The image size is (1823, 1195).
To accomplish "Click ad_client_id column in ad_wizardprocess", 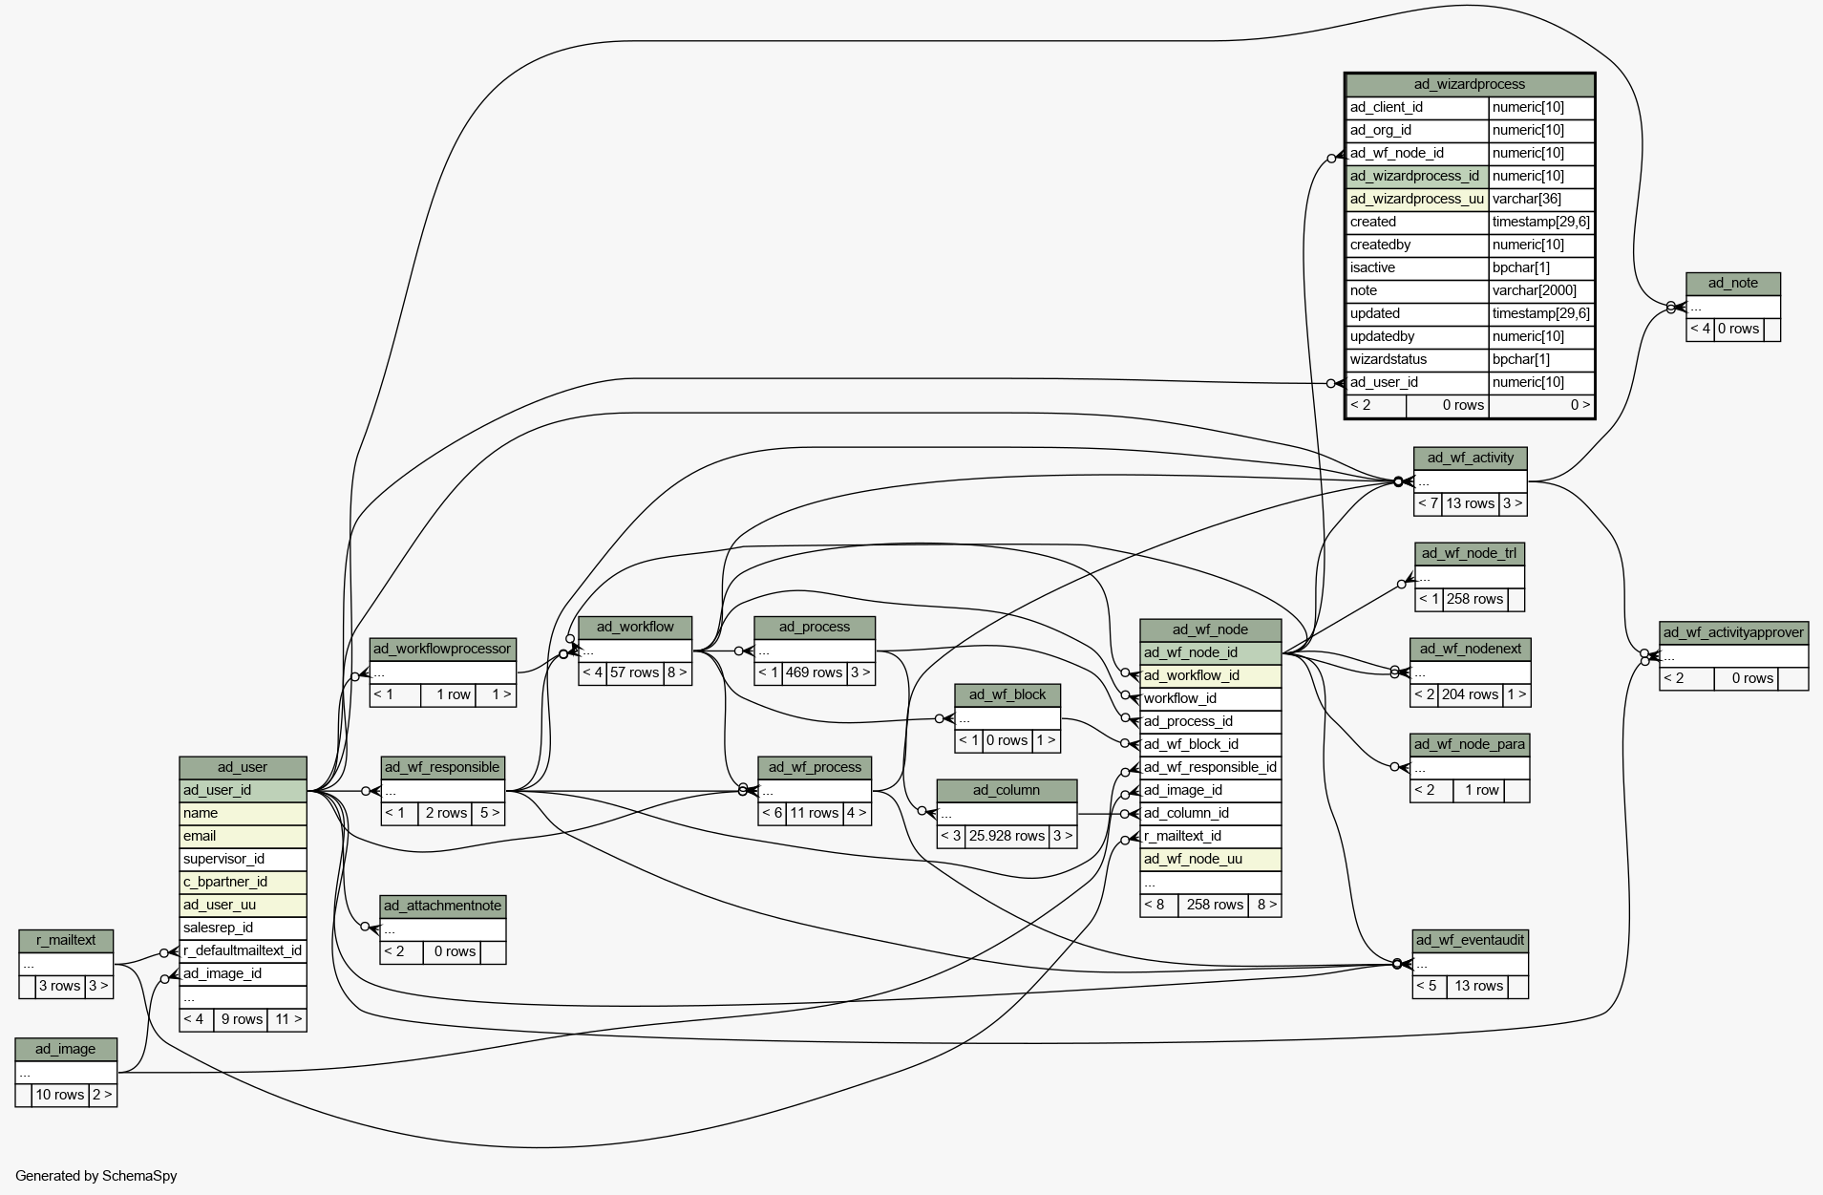I will click(1417, 108).
